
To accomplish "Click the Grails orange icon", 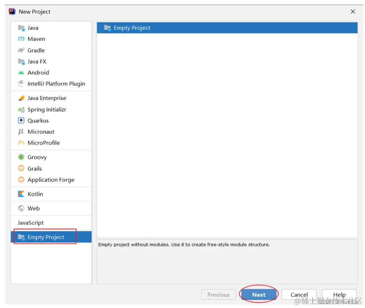I will [x=21, y=168].
